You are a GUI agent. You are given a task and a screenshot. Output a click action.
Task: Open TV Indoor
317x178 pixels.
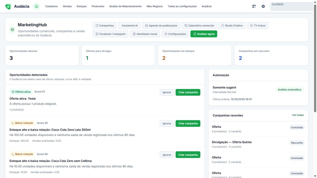[x=258, y=25]
